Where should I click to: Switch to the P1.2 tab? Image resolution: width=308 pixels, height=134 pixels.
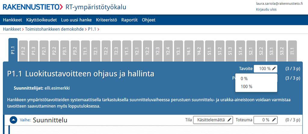(23, 51)
